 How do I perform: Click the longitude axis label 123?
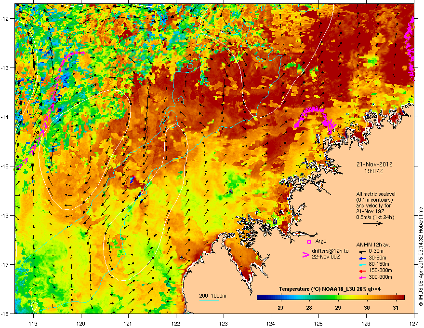click(x=224, y=323)
